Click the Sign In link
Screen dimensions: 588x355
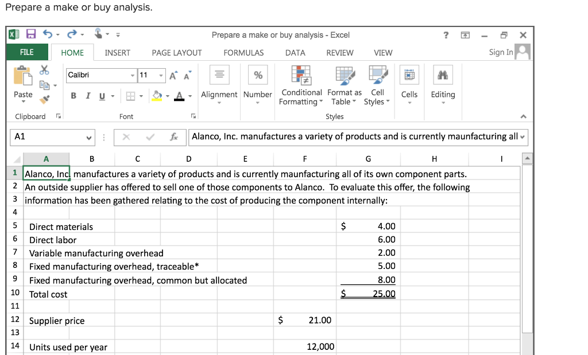click(502, 52)
